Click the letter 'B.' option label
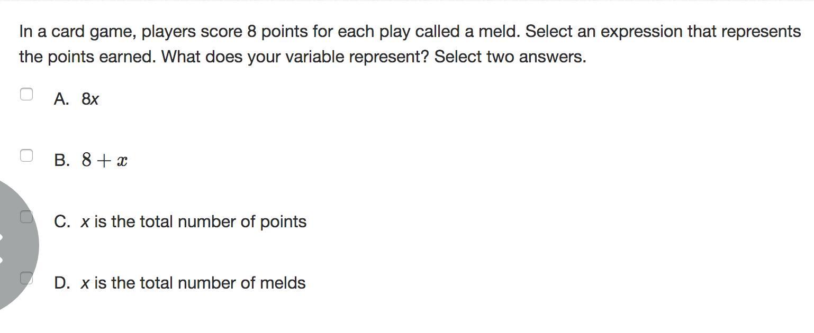 click(62, 161)
